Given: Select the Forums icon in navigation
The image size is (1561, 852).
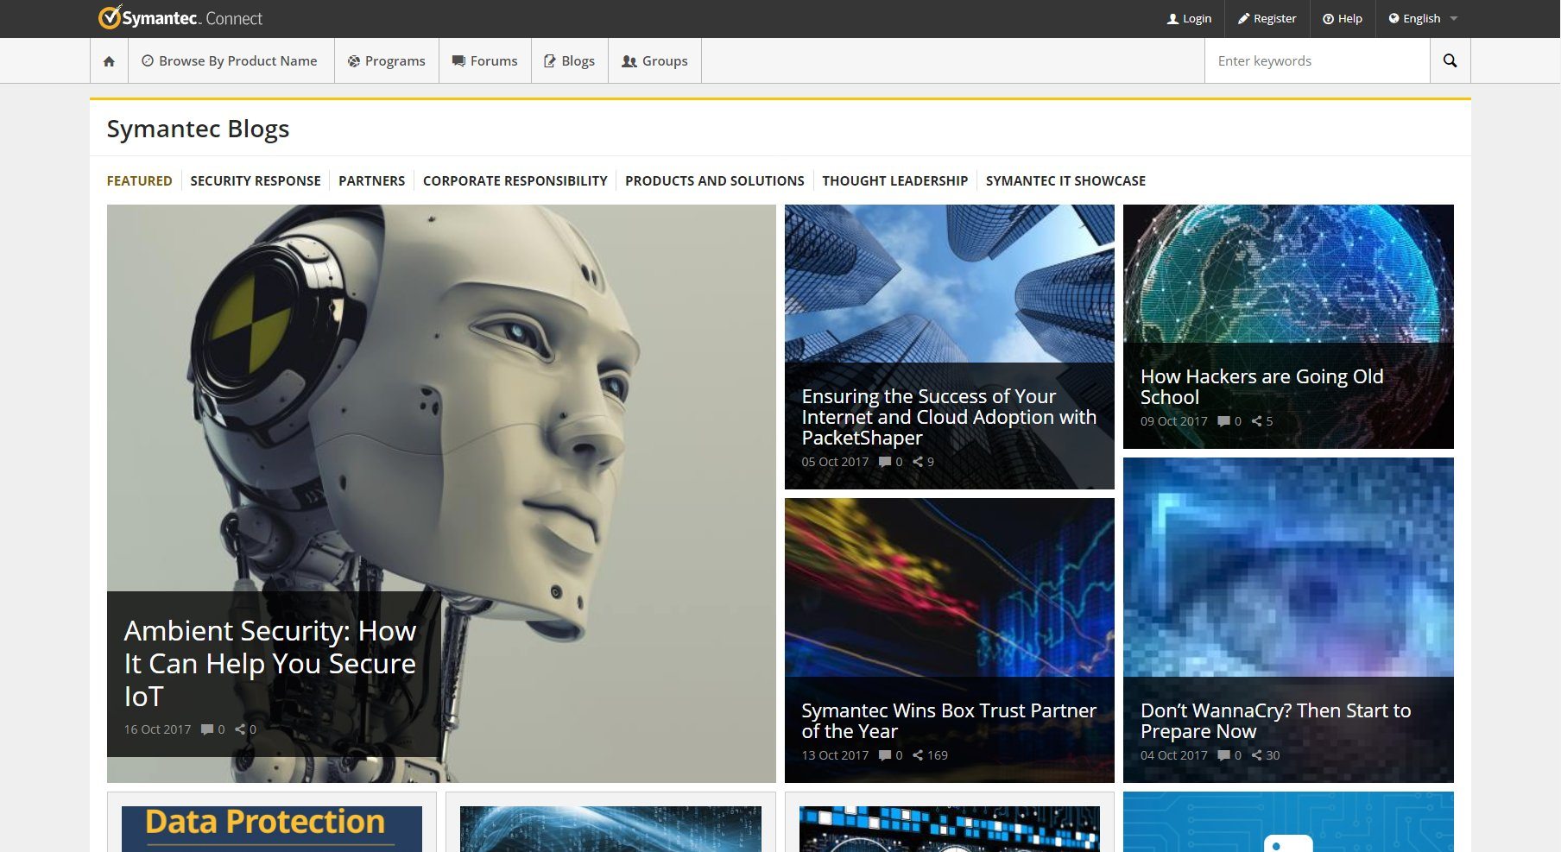Looking at the screenshot, I should pyautogui.click(x=458, y=60).
